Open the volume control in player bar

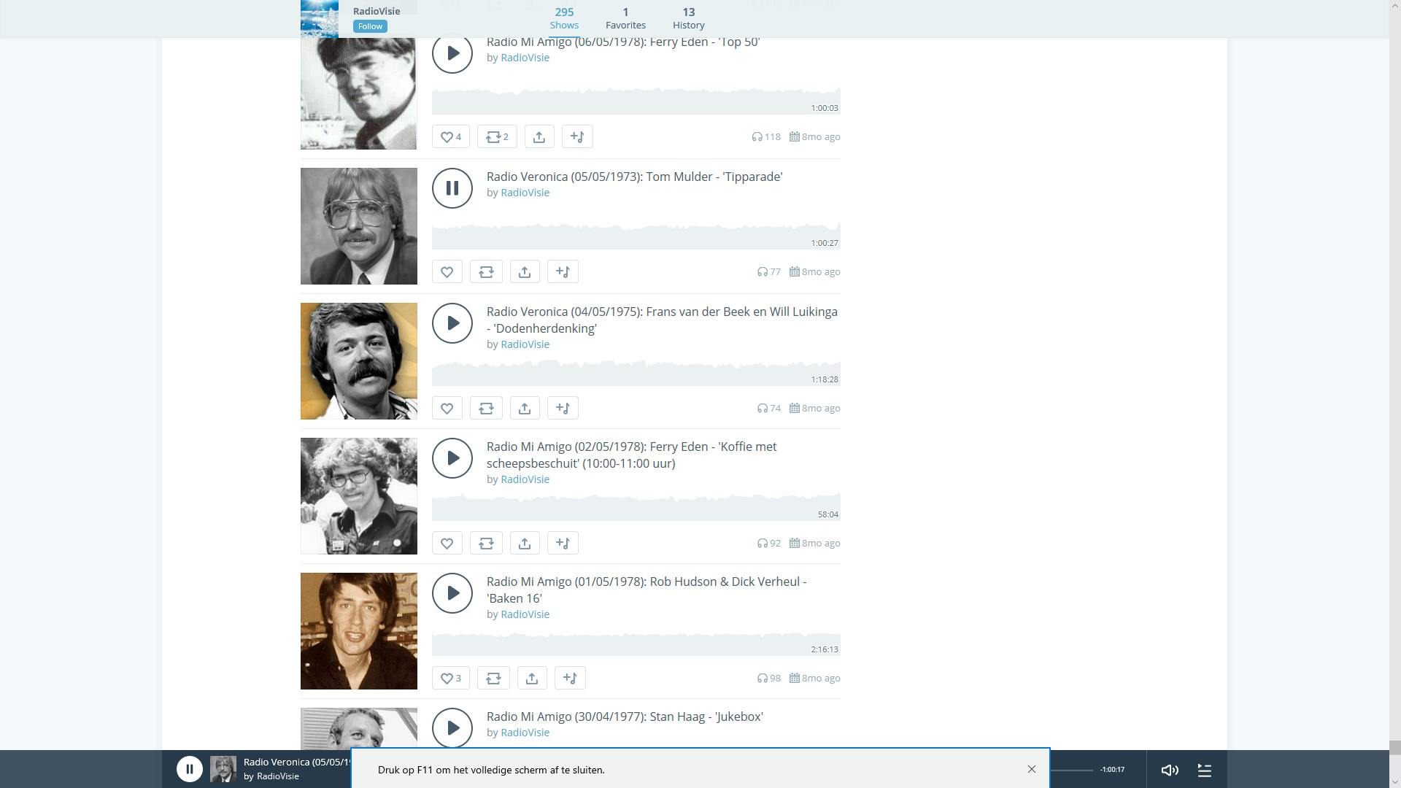coord(1169,770)
